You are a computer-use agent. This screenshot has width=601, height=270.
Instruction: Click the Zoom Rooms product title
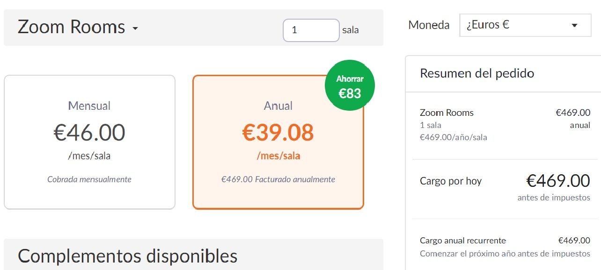pos(71,27)
